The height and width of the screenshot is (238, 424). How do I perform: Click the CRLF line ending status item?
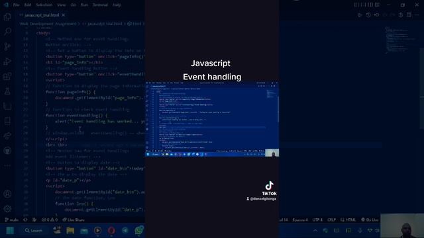tap(331, 219)
